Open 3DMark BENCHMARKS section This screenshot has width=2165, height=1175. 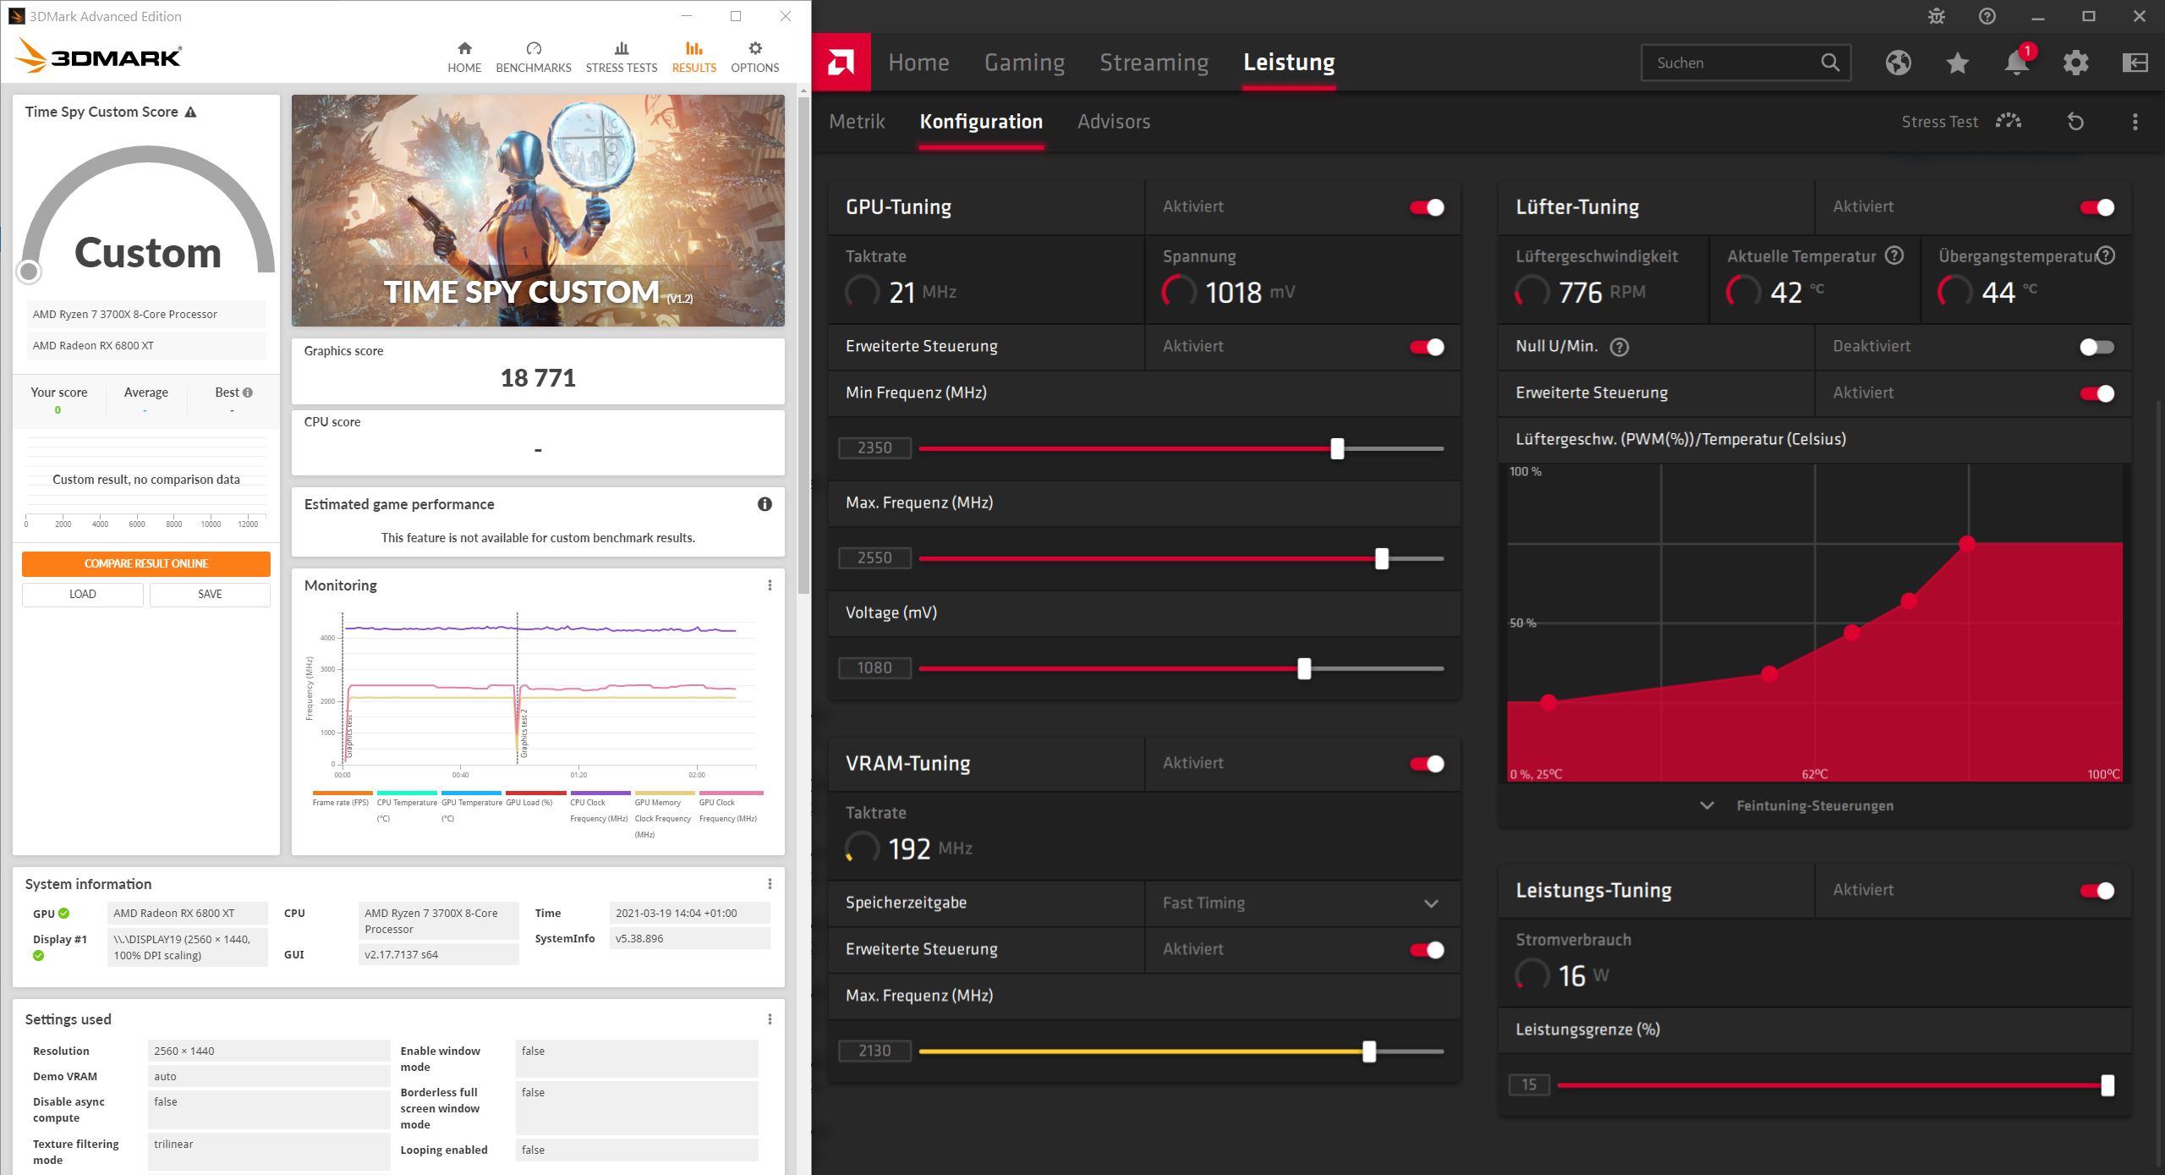pos(533,57)
